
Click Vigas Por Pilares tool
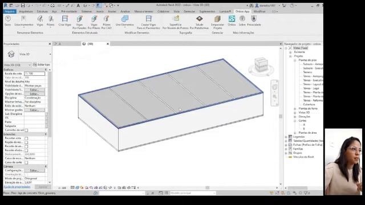click(94, 22)
